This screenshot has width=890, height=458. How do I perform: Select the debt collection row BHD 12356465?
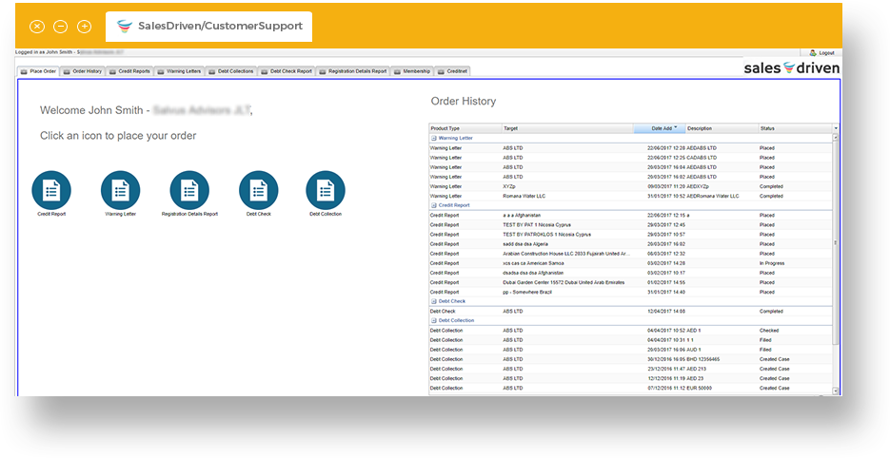tap(630, 359)
